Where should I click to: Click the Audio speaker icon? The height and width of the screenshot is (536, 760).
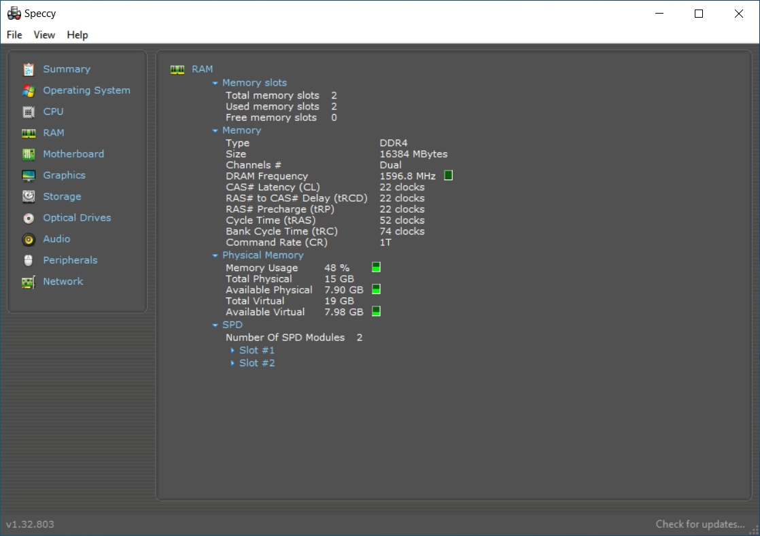pos(29,239)
